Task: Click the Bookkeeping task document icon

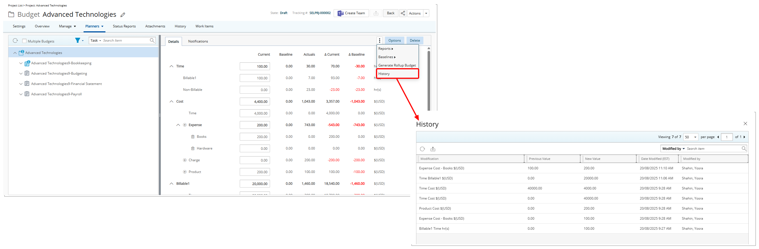Action: point(27,63)
